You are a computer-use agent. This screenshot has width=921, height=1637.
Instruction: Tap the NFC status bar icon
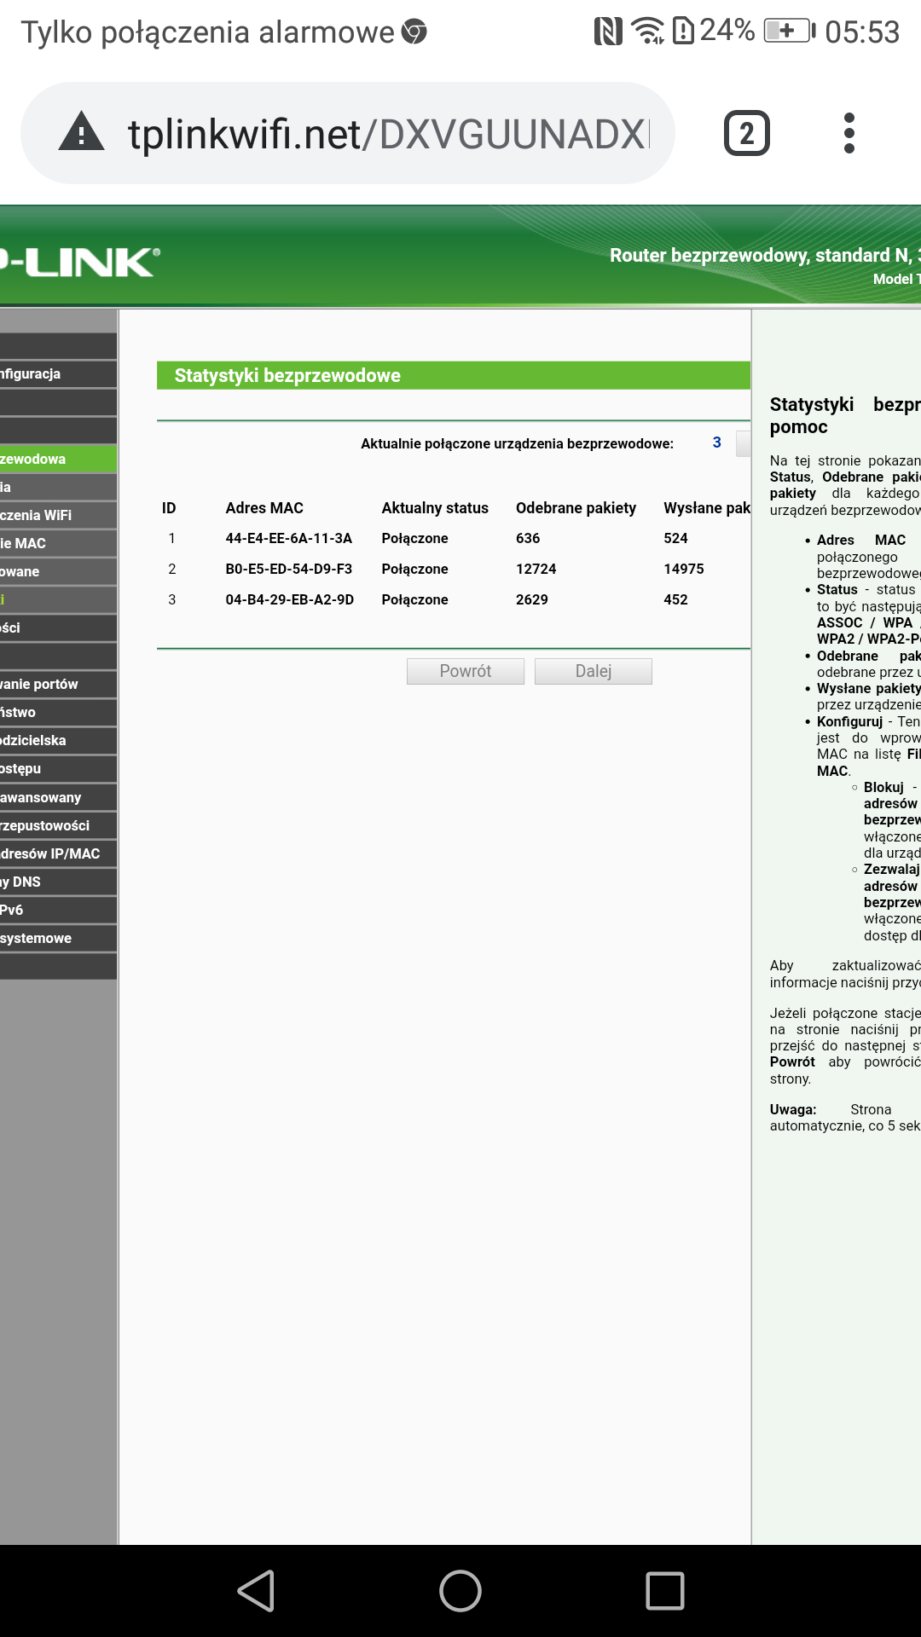pos(608,32)
